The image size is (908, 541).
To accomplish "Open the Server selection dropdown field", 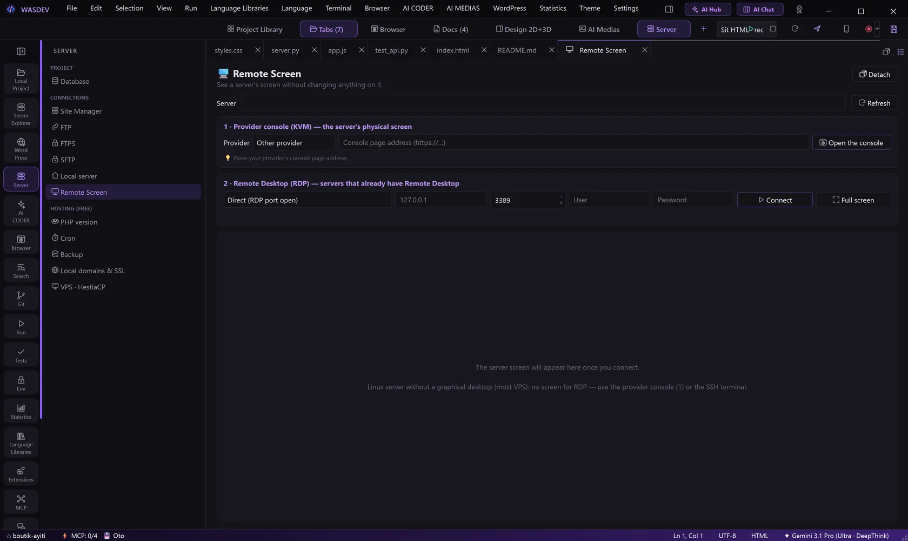I will 543,103.
